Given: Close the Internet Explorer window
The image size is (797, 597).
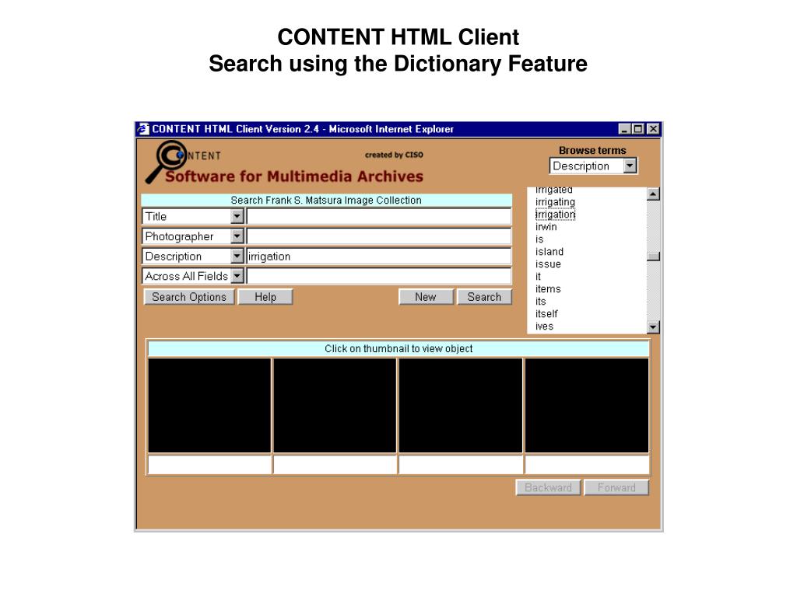Looking at the screenshot, I should point(653,129).
